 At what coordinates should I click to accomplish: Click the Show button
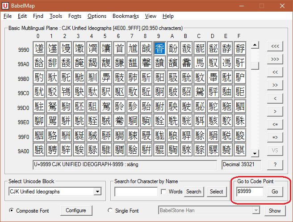pyautogui.click(x=275, y=211)
